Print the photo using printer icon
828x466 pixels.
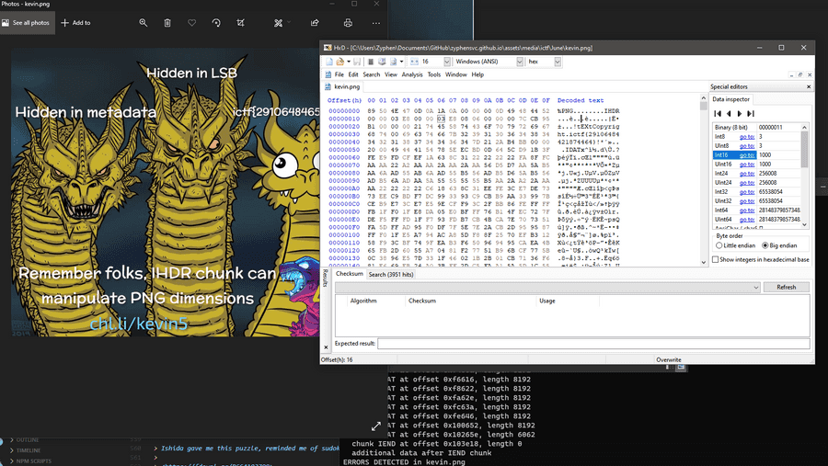click(x=348, y=23)
